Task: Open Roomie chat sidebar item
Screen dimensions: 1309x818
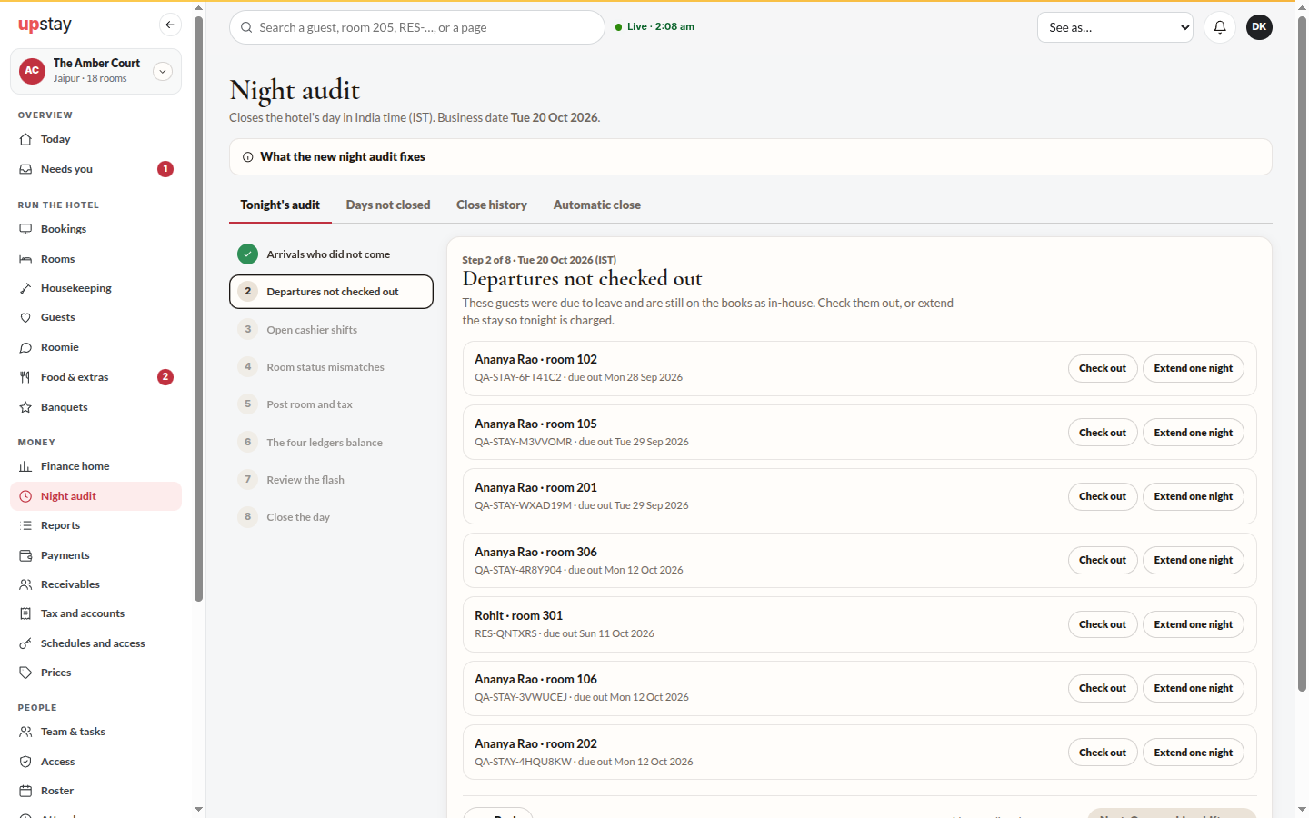Action: pos(95,347)
